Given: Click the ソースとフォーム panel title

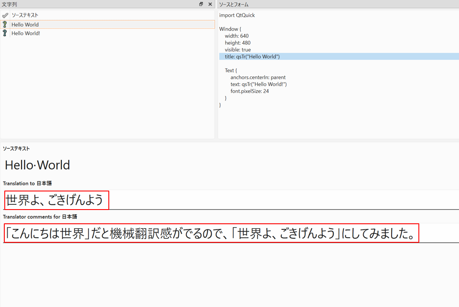Looking at the screenshot, I should click(234, 4).
